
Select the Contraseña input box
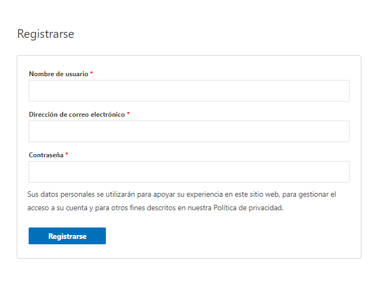[189, 172]
